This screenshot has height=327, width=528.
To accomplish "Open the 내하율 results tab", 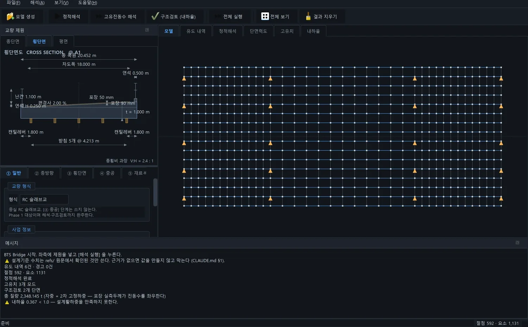I will [313, 31].
